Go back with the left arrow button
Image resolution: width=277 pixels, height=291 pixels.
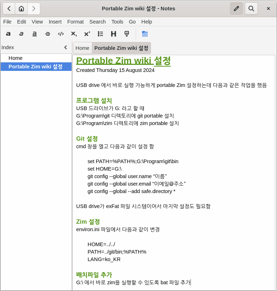coord(9,9)
